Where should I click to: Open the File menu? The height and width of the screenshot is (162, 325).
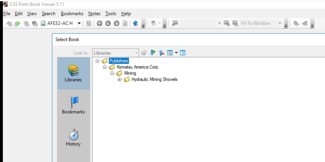7,13
